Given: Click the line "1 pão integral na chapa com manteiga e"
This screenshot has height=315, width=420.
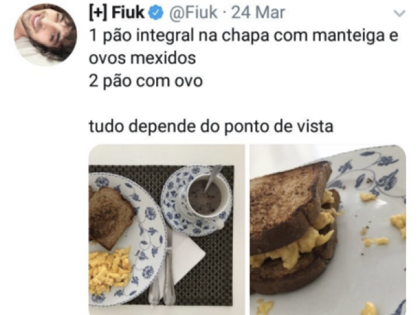Looking at the screenshot, I should [x=243, y=35].
